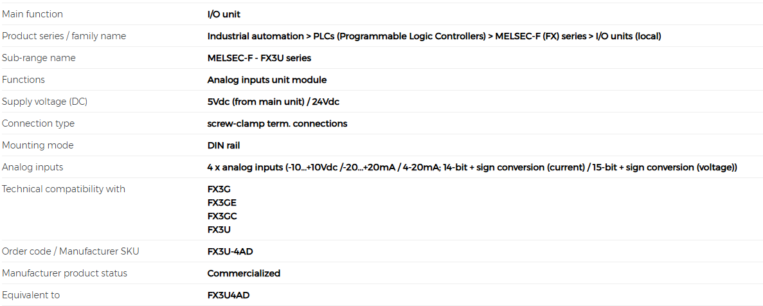Select the "DIN rail" mounting mode value
Viewport: 763px width, 306px height.
pos(224,145)
